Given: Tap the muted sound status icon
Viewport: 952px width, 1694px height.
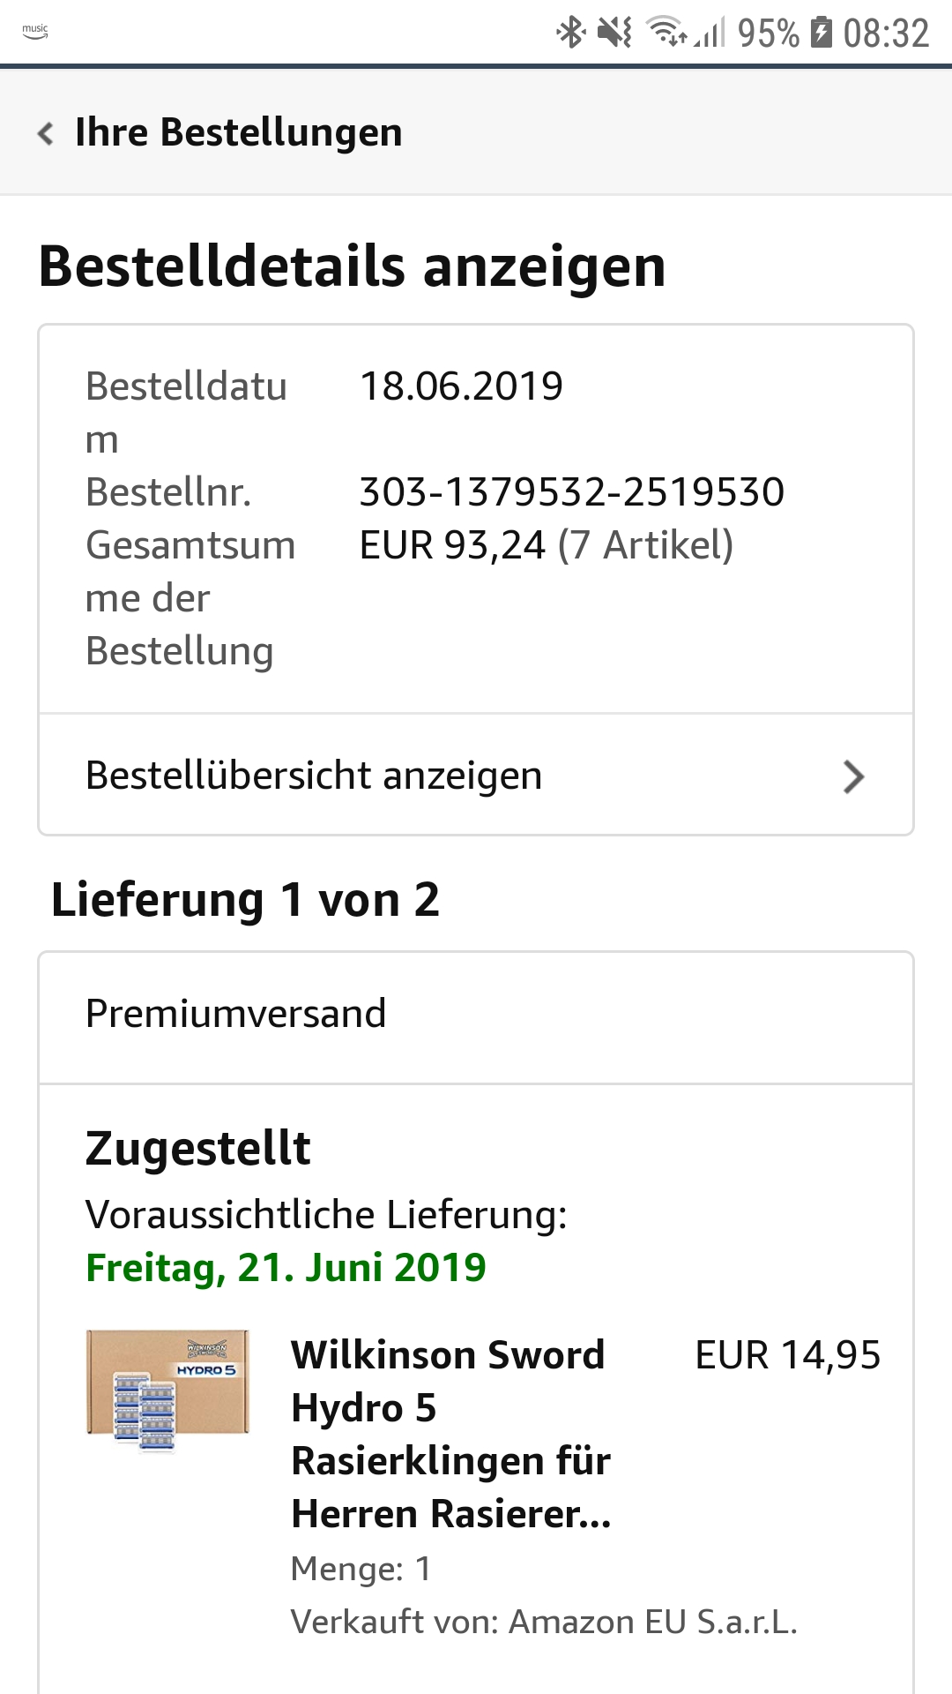Looking at the screenshot, I should [x=614, y=33].
